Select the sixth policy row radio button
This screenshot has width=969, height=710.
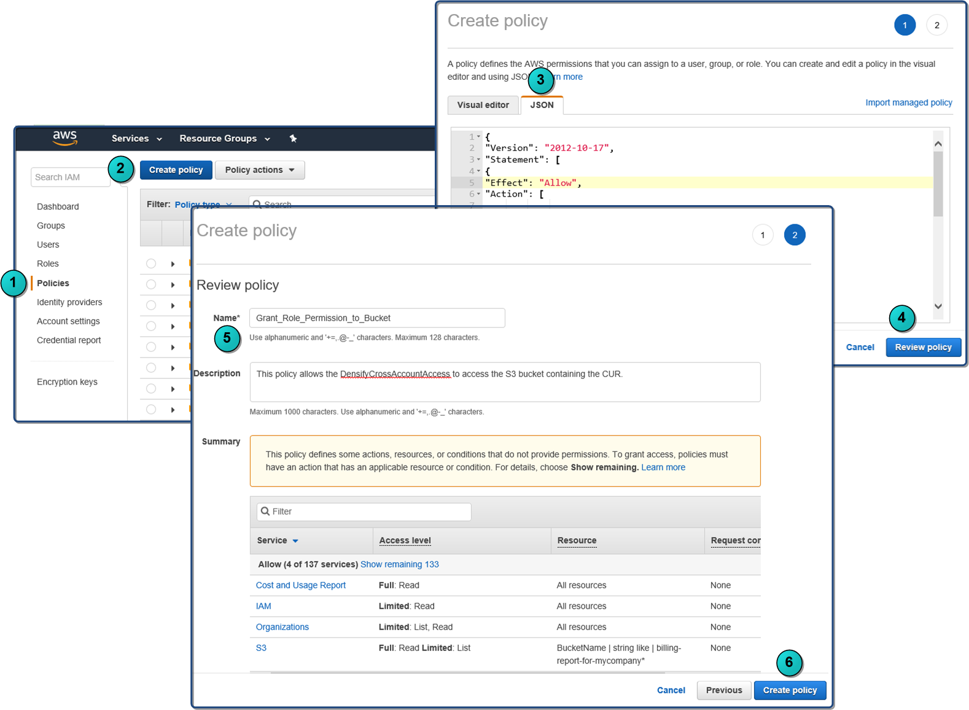pyautogui.click(x=151, y=368)
